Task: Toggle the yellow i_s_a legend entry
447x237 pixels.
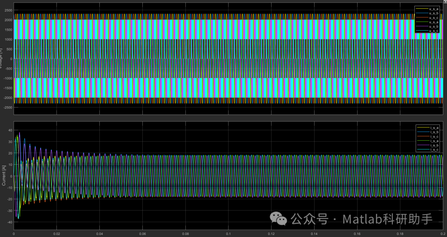Action: pyautogui.click(x=428, y=128)
